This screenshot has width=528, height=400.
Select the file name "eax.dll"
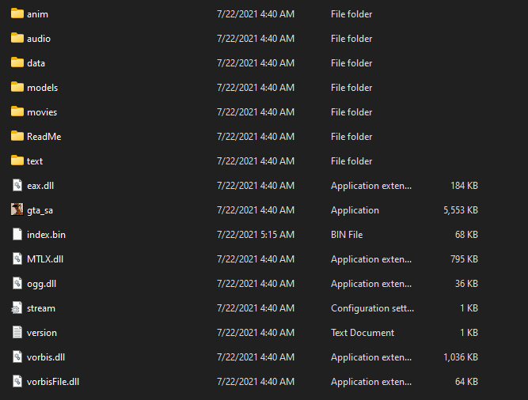coord(40,186)
